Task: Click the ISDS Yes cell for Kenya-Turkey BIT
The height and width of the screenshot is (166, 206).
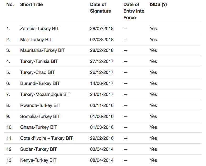Action: (153, 160)
